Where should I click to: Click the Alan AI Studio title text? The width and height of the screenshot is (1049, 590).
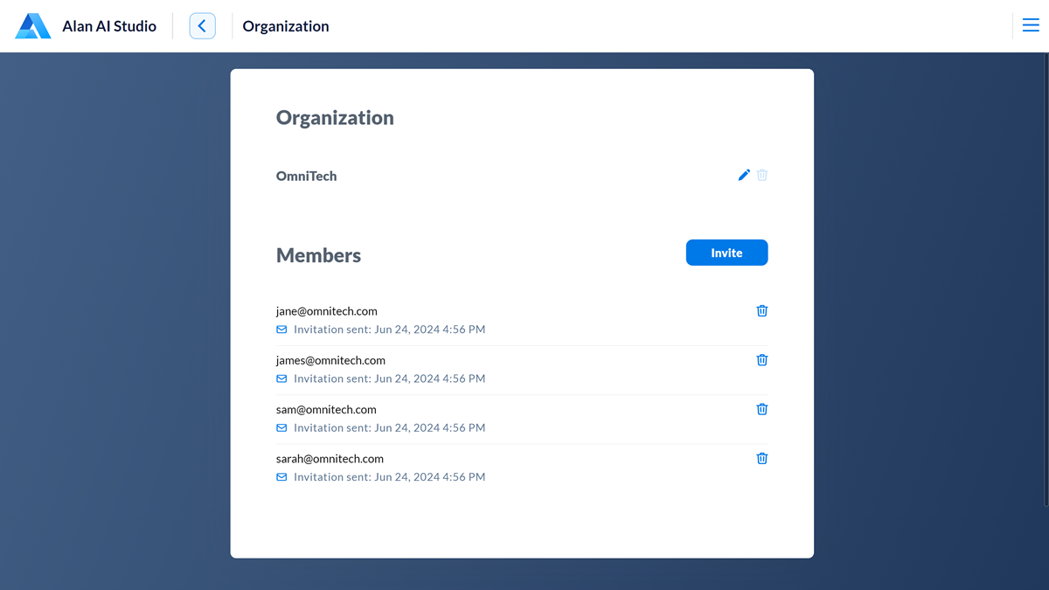click(x=109, y=26)
